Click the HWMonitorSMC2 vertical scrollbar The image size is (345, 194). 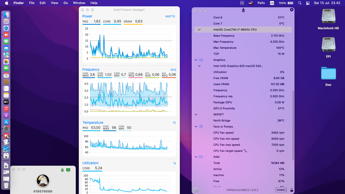pos(293,126)
